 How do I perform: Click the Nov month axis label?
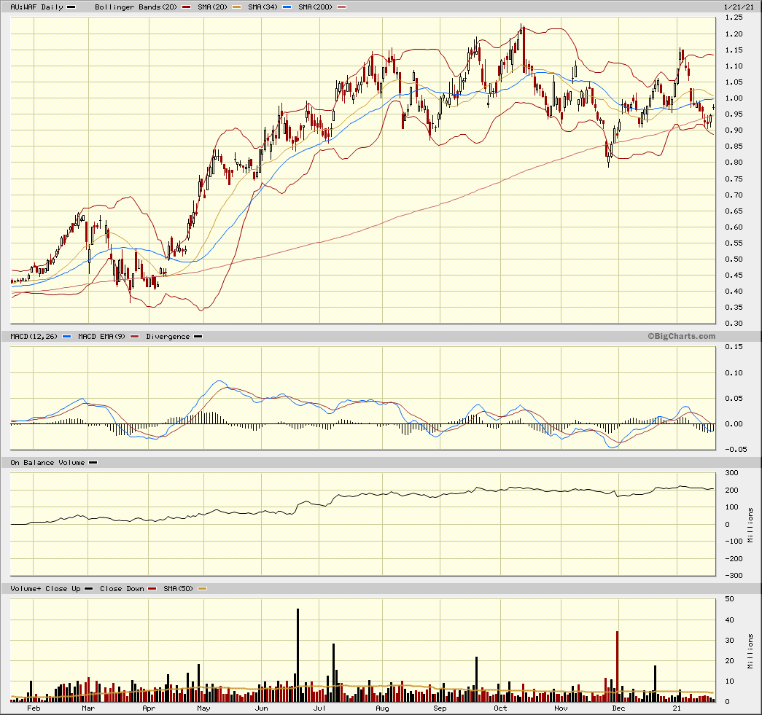tap(561, 708)
